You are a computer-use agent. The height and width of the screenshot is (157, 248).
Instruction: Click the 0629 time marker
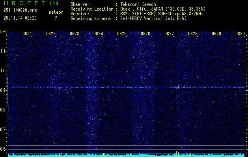tap(216, 34)
